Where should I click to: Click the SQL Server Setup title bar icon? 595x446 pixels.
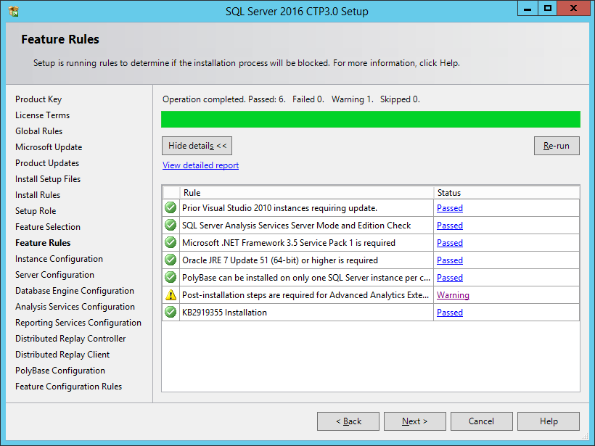14,11
